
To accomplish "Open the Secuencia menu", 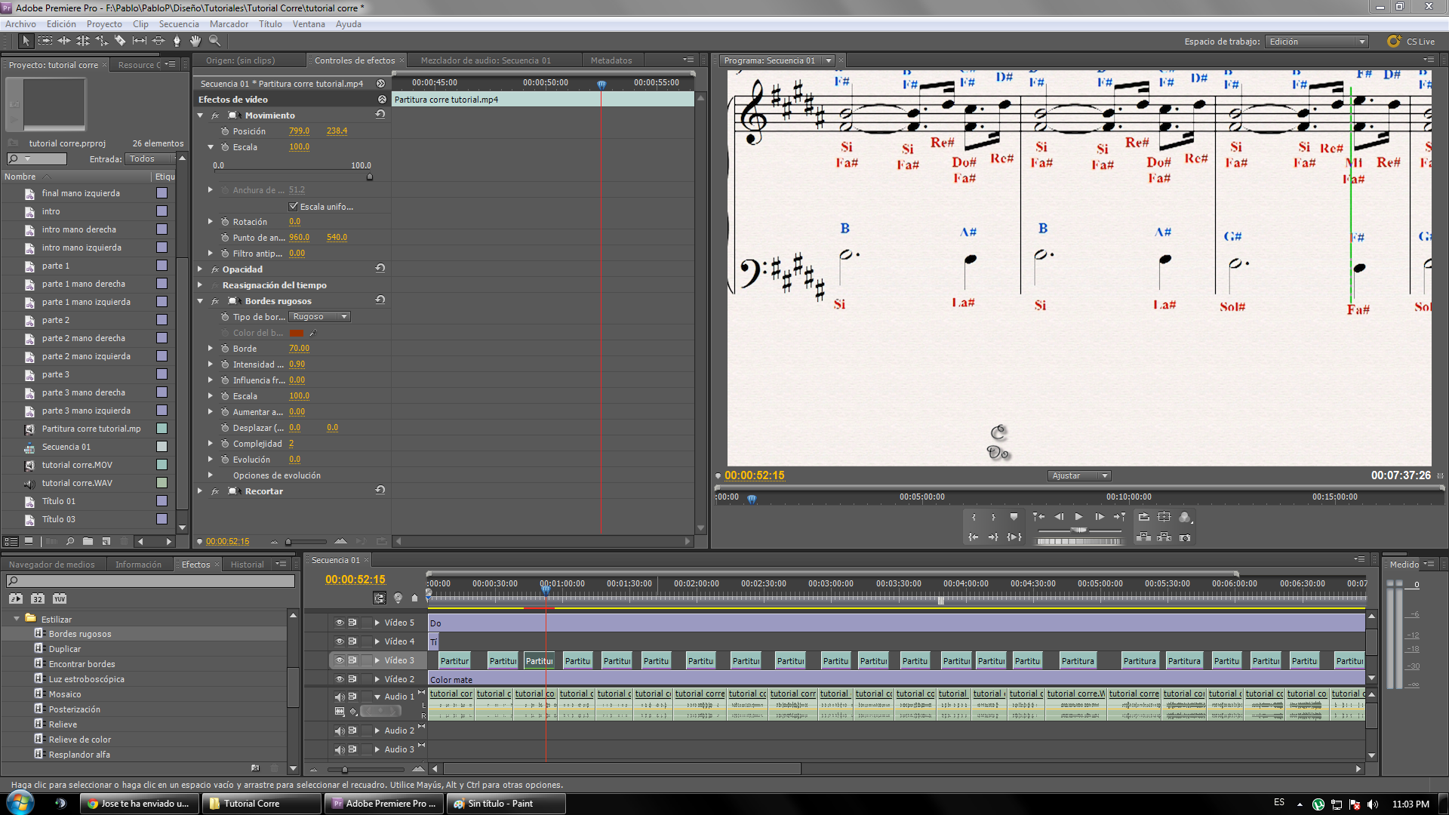I will tap(178, 24).
